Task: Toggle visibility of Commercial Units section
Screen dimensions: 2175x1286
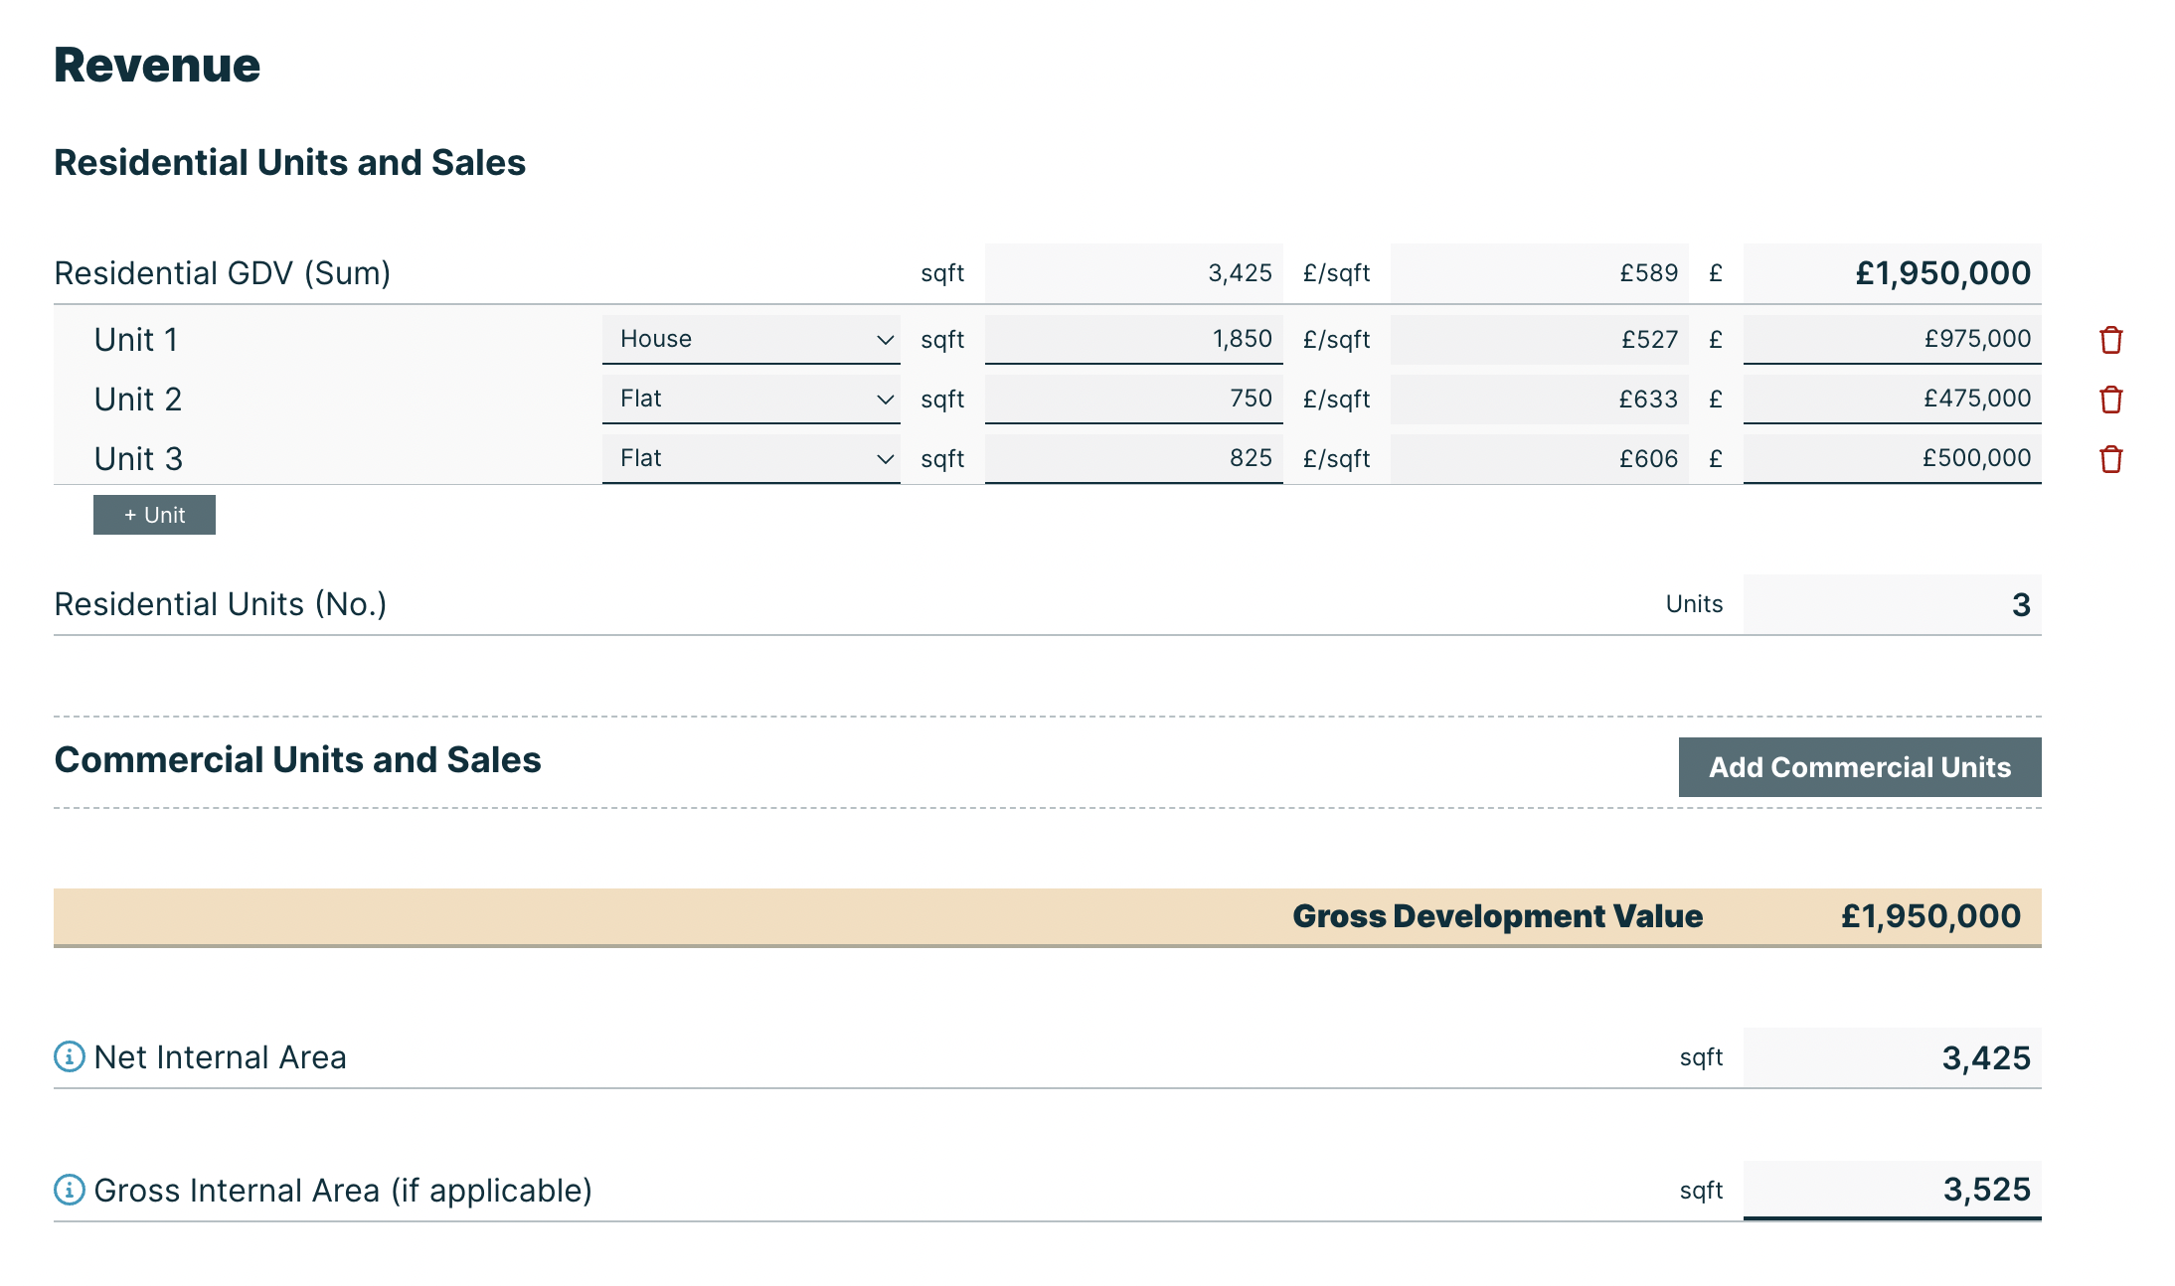Action: [x=1860, y=765]
